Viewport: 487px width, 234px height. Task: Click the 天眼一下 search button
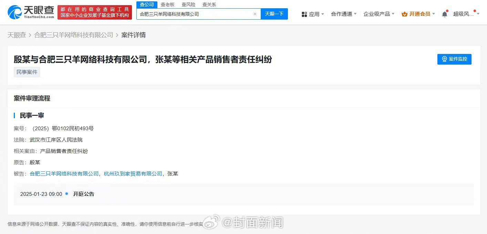click(x=274, y=14)
